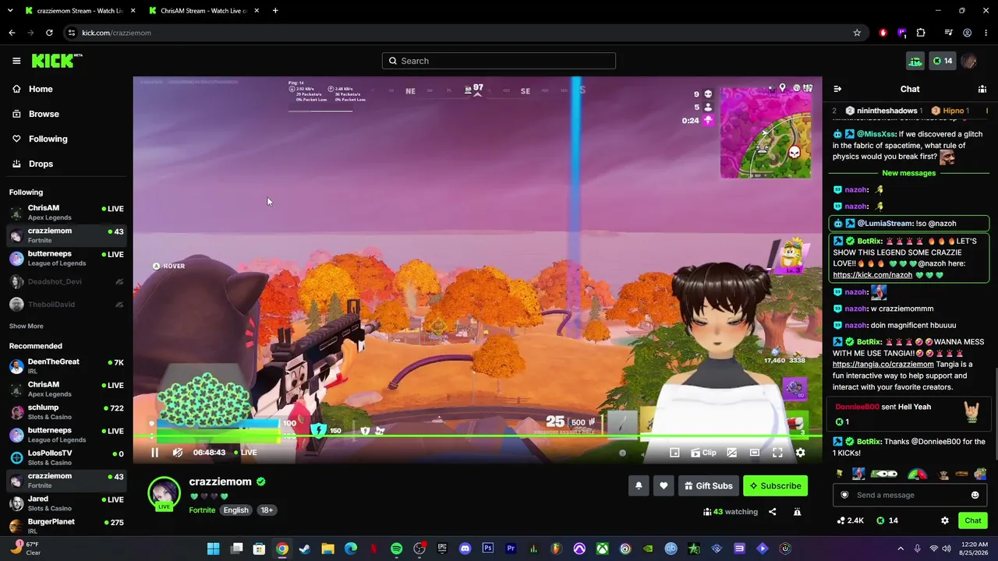Open BurgerPlanet recommended channel

point(66,526)
